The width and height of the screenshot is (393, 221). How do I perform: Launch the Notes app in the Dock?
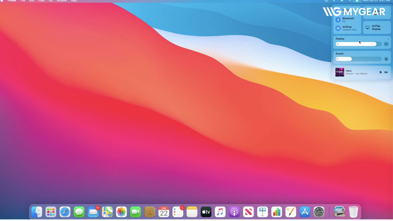pyautogui.click(x=192, y=212)
